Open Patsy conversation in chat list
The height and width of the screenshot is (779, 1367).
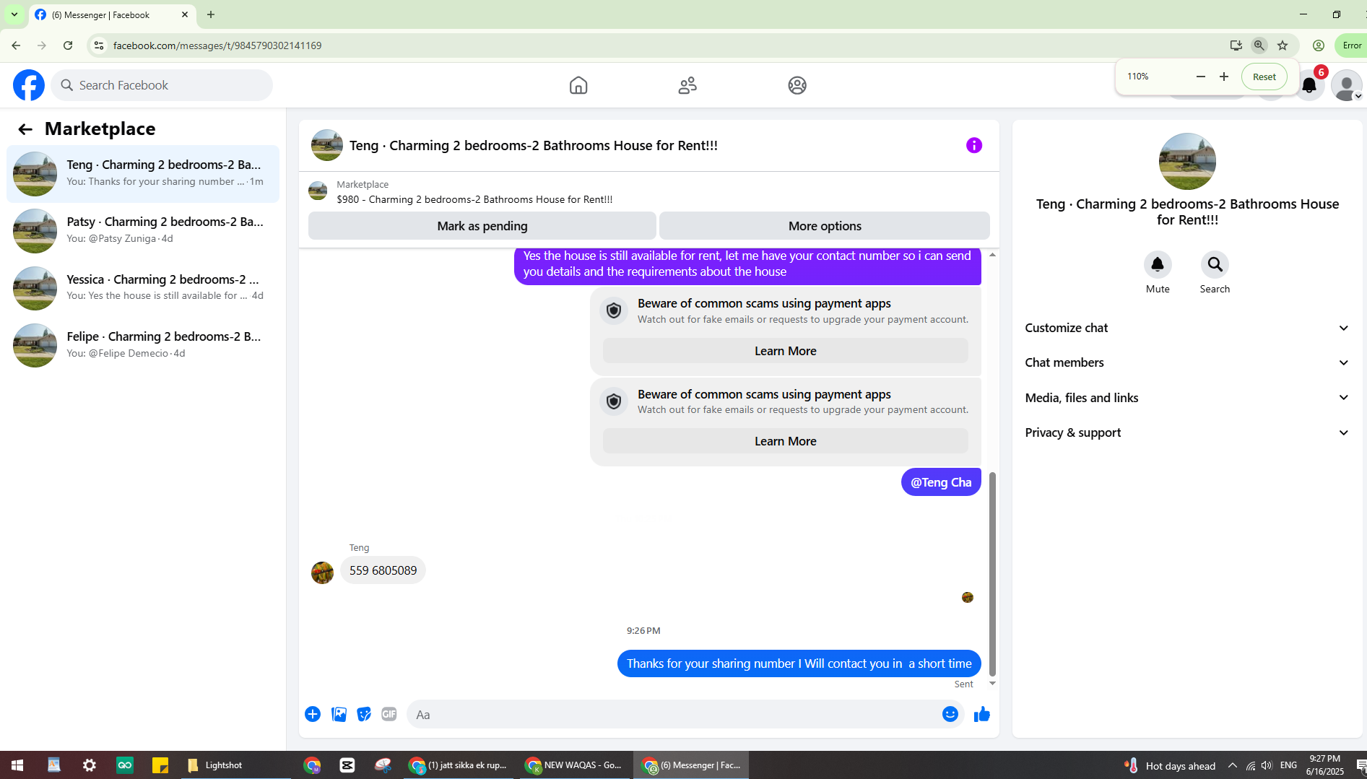143,231
